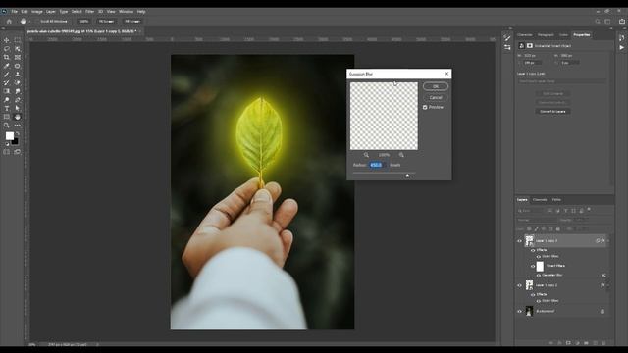
Task: Open the blend mode dropdown in Layers
Action: click(537, 220)
